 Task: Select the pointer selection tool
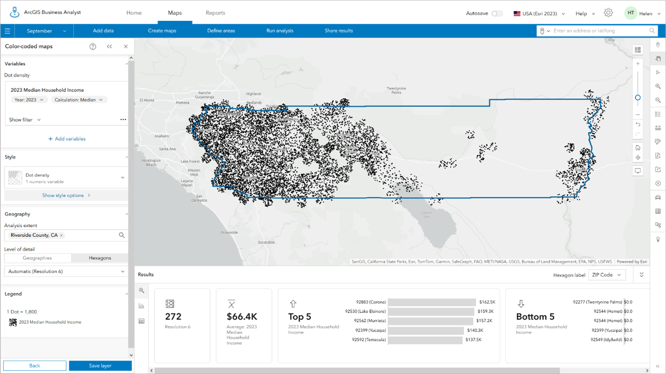point(658,72)
